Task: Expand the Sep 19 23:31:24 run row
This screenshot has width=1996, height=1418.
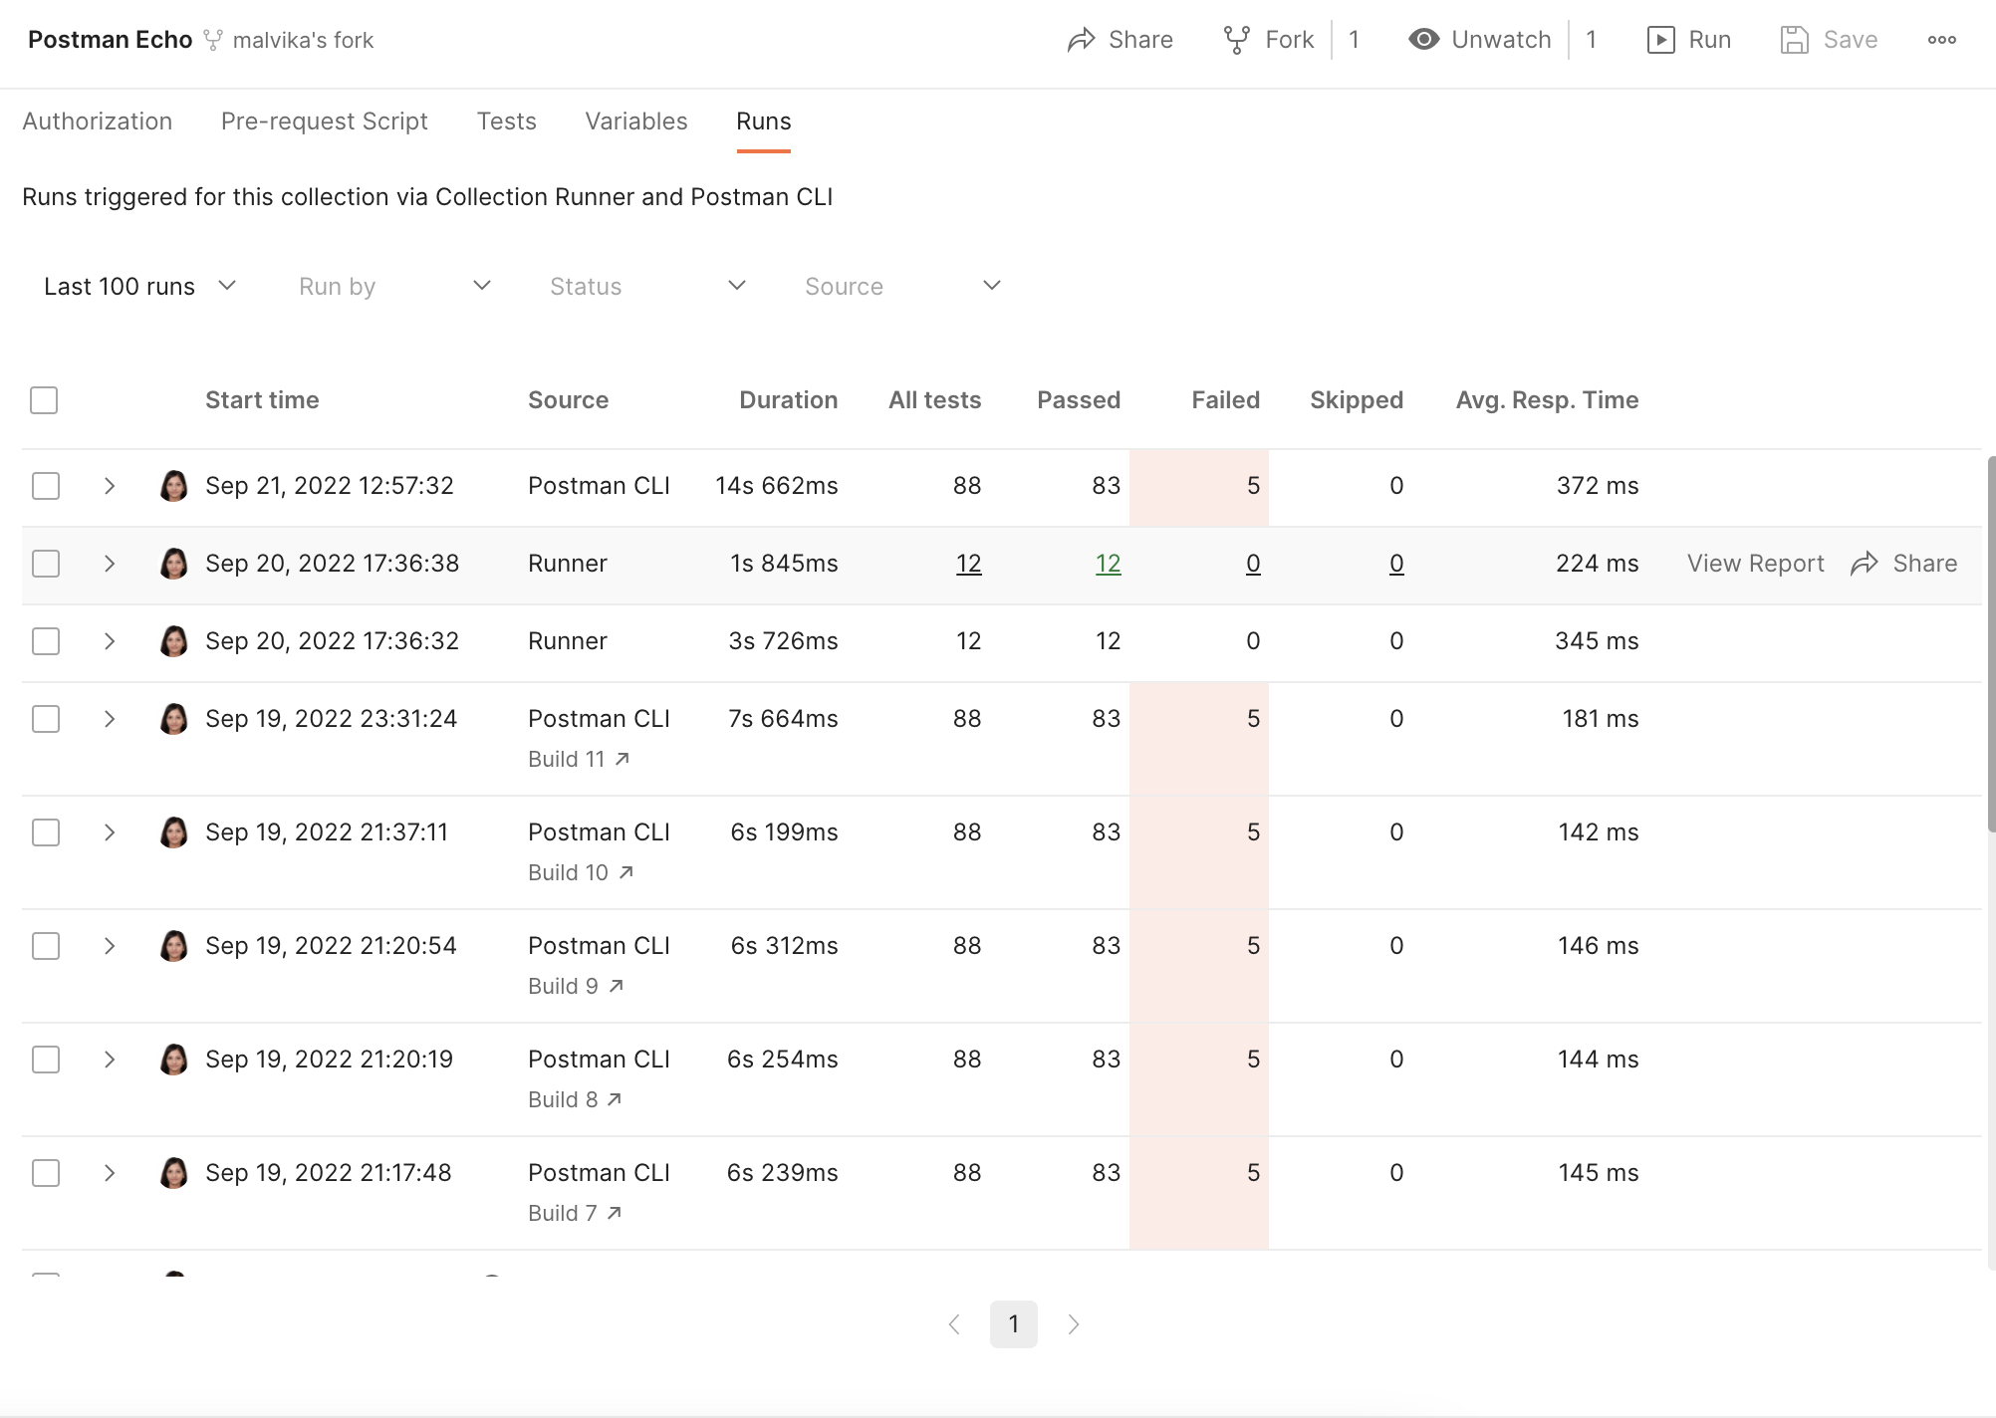Action: (x=110, y=718)
